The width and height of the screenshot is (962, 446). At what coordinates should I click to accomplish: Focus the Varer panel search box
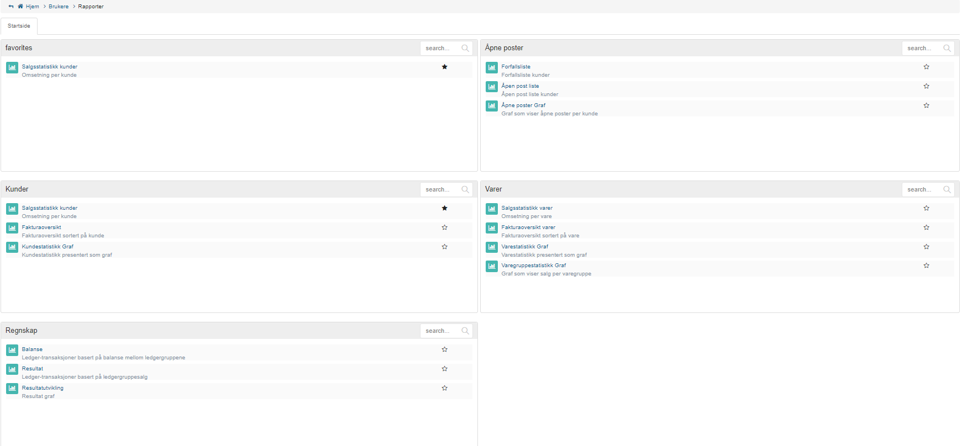922,189
